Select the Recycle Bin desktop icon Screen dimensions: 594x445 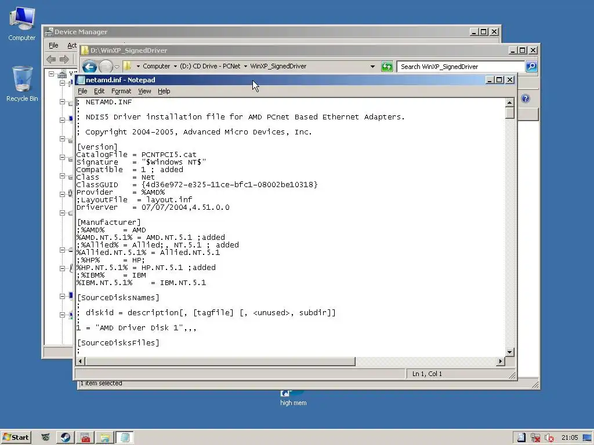[22, 84]
